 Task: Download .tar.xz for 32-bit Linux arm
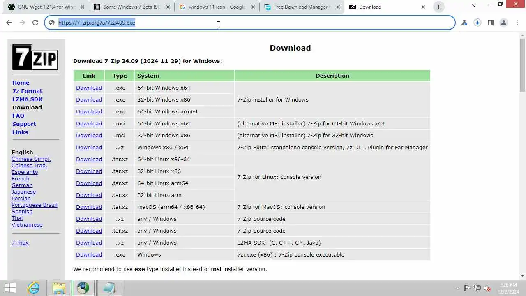(x=89, y=195)
